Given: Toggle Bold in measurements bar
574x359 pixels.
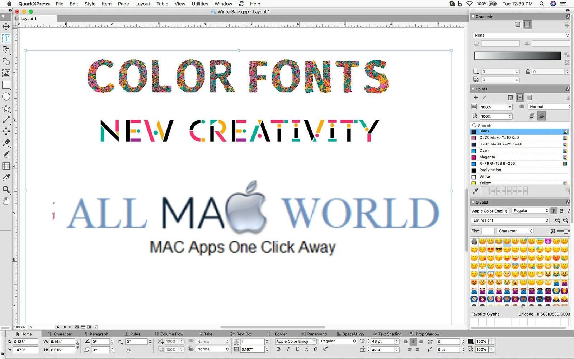Looking at the screenshot, I should (279, 349).
